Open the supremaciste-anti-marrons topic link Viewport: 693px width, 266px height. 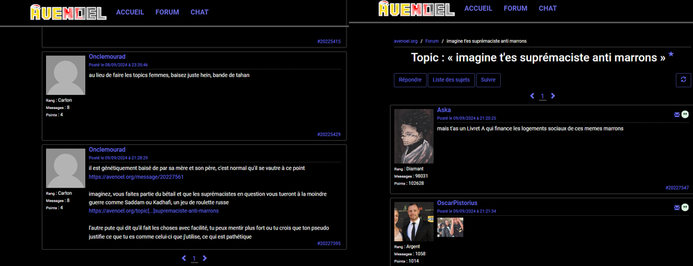click(x=154, y=210)
